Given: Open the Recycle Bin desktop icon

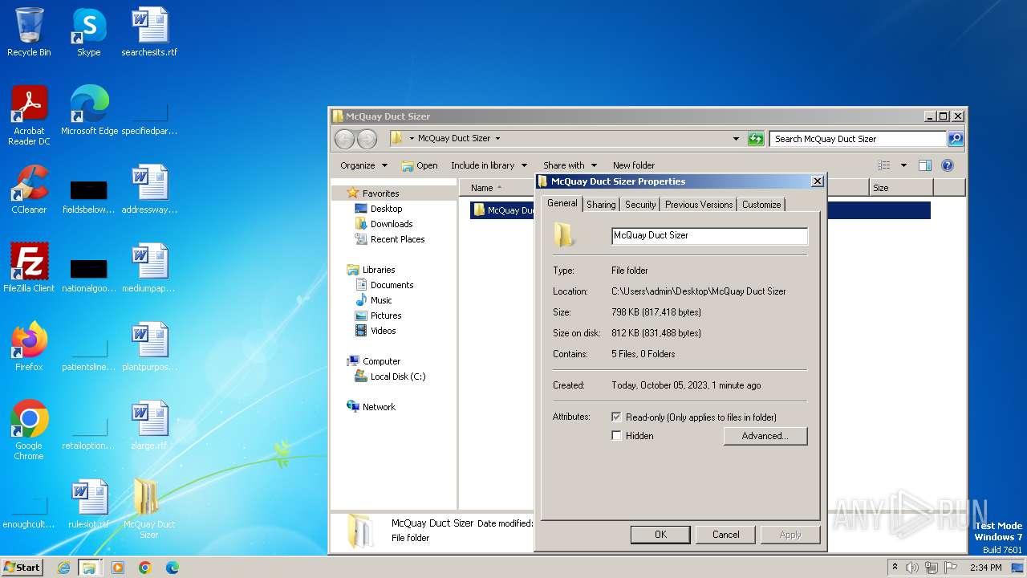Looking at the screenshot, I should (29, 32).
